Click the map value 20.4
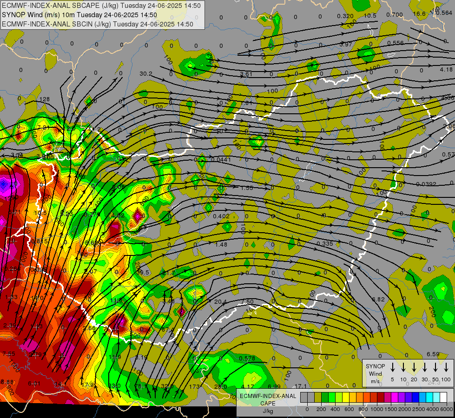The image size is (455, 418). tap(221, 302)
